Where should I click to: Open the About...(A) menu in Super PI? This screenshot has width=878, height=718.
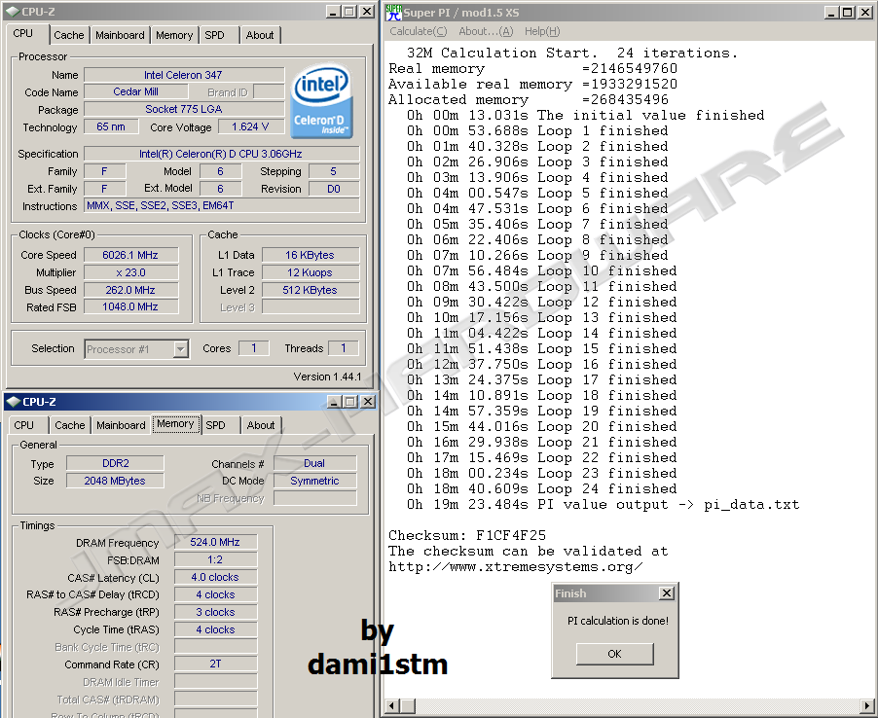tap(486, 31)
